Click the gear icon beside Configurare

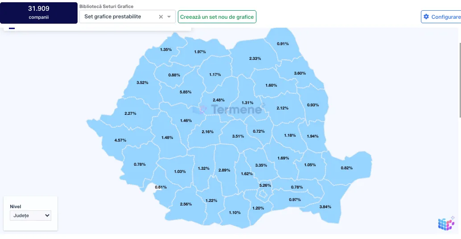[x=426, y=17]
